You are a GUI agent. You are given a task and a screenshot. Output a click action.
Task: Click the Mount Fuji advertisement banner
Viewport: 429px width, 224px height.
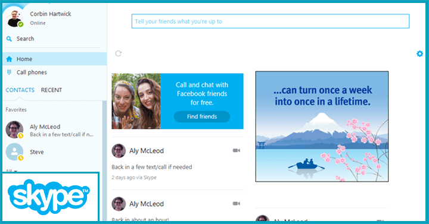[322, 127]
